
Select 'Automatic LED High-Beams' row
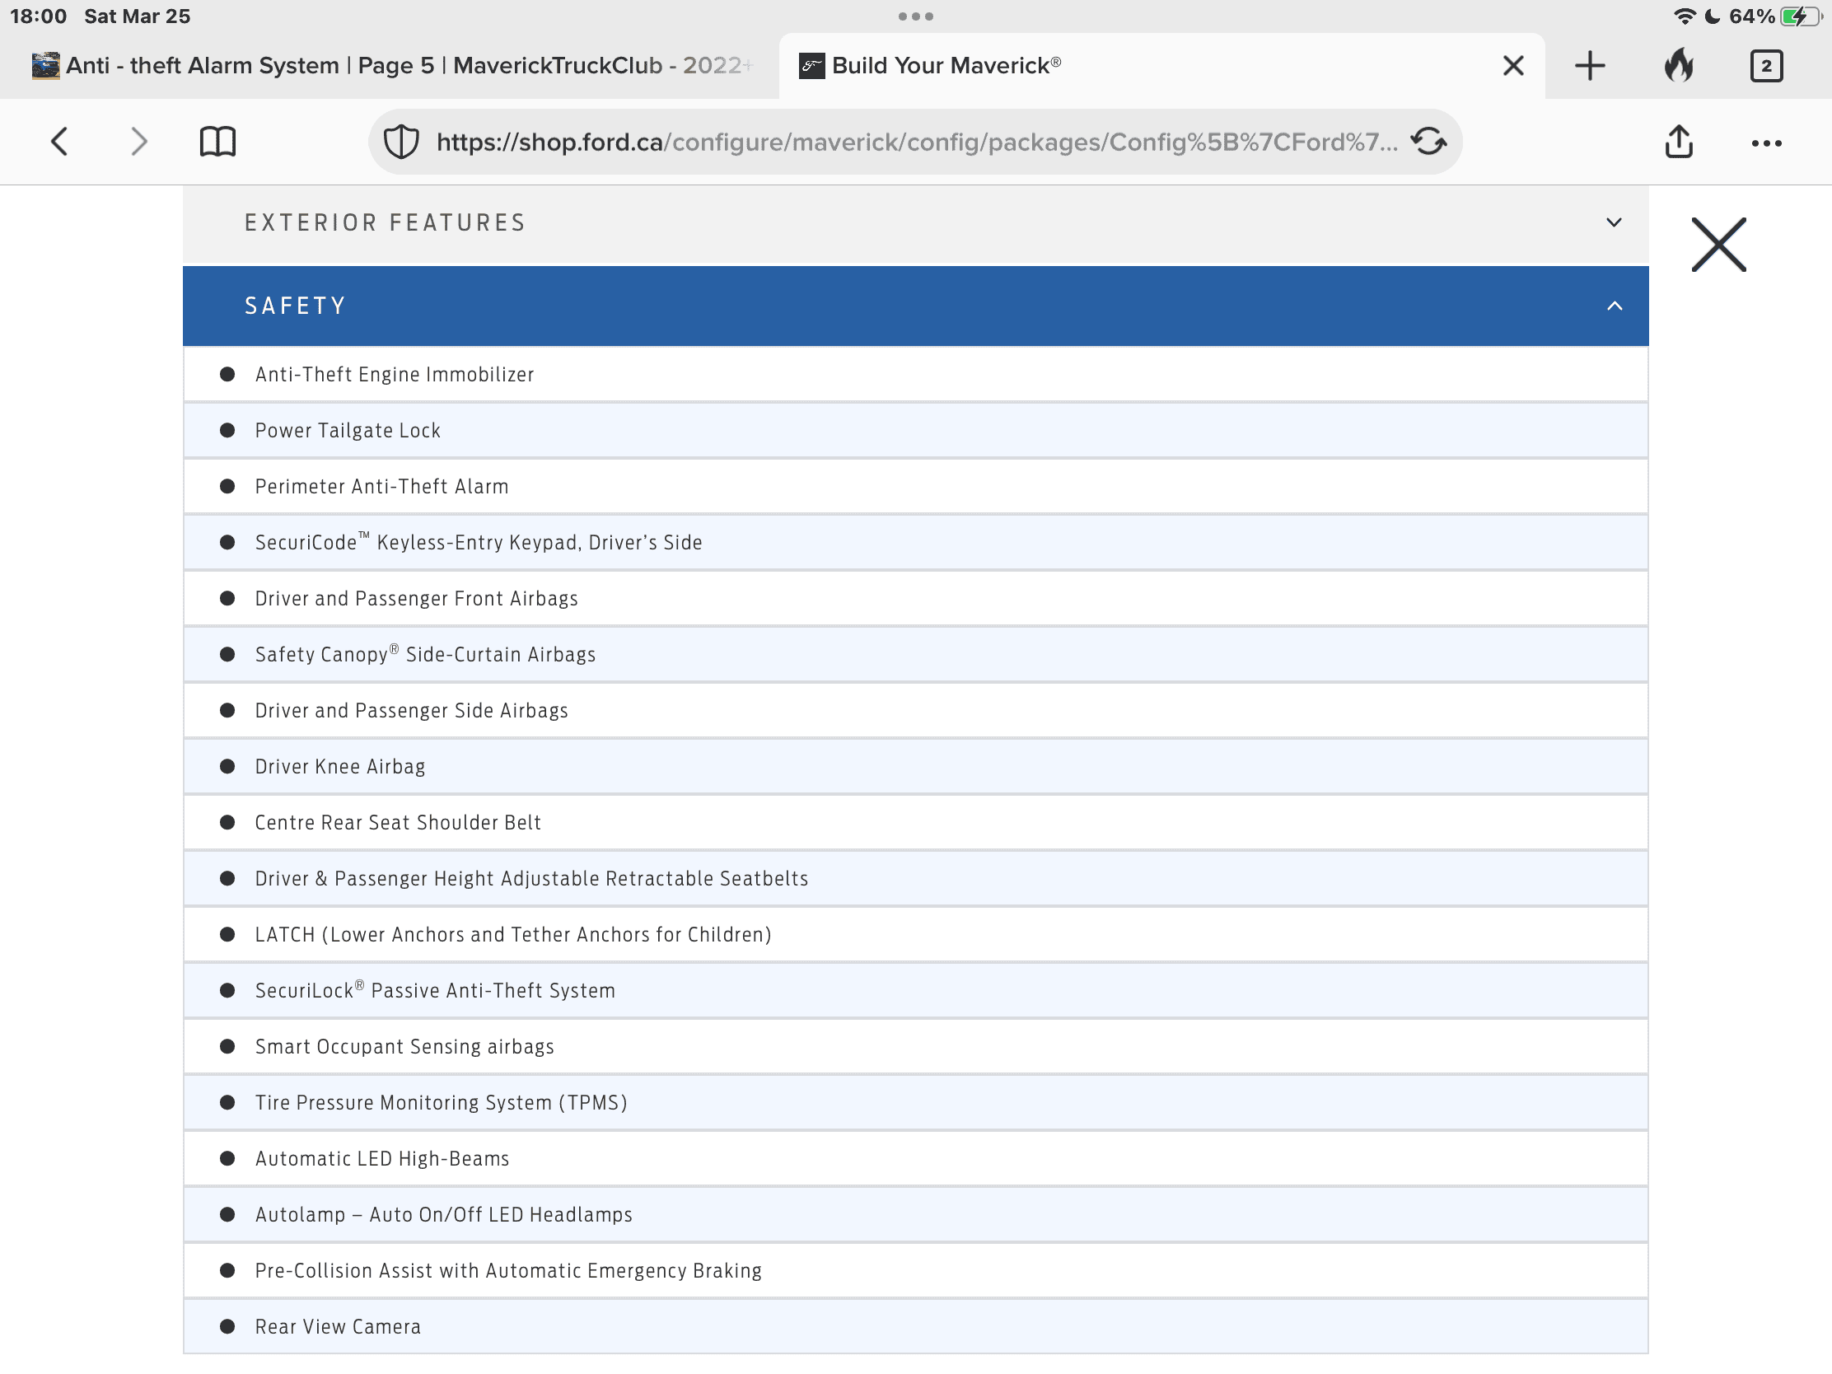(x=915, y=1159)
